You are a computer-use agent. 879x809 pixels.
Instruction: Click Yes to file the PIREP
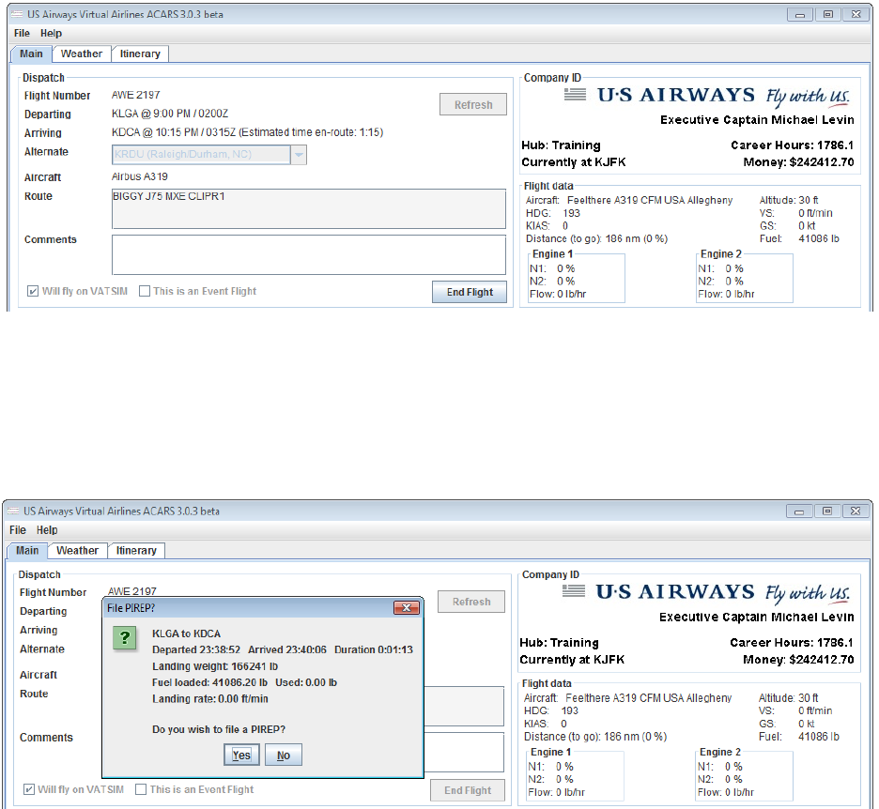click(x=241, y=756)
